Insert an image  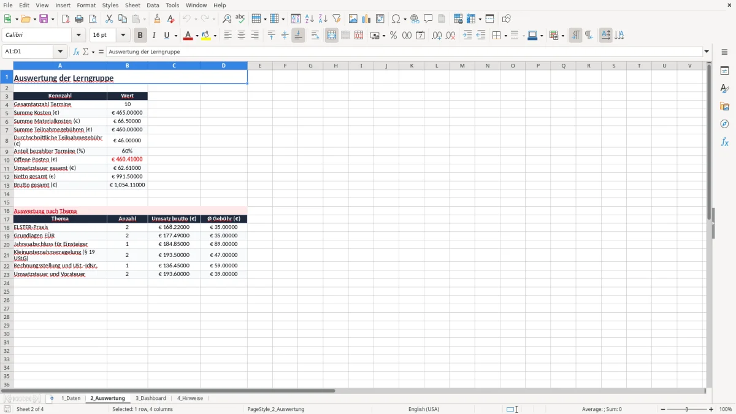pyautogui.click(x=353, y=19)
